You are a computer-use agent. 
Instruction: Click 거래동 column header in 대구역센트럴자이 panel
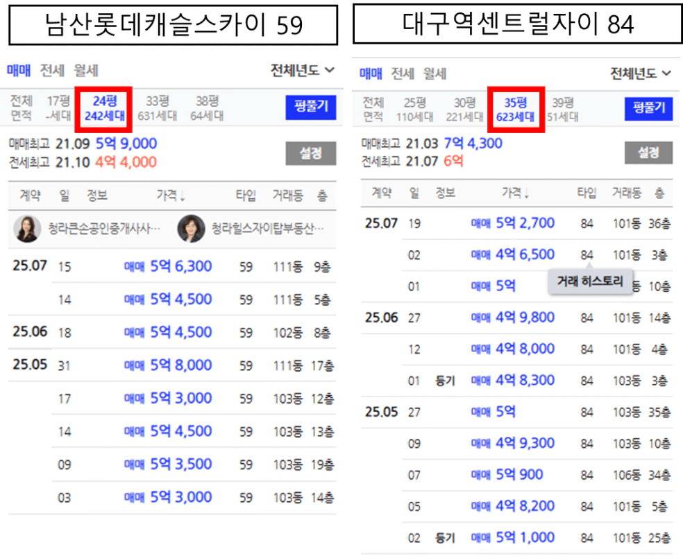pos(626,193)
